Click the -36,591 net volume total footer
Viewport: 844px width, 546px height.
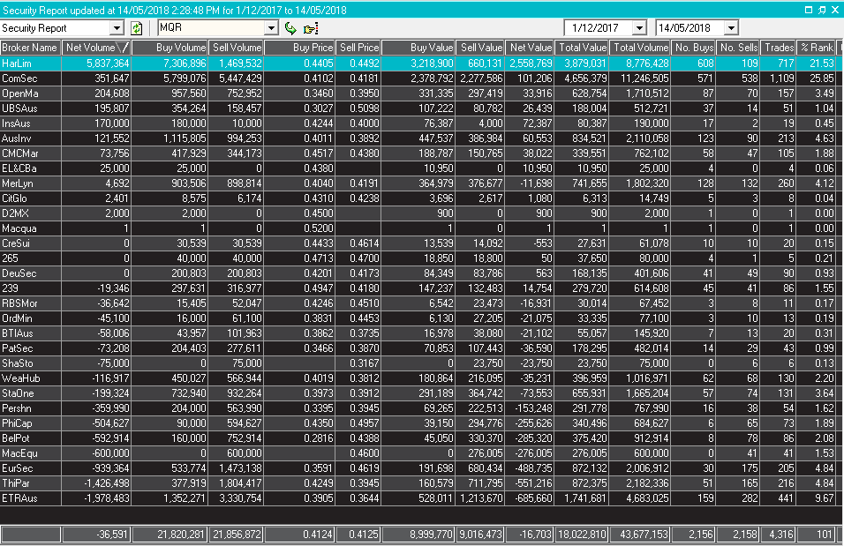click(x=96, y=535)
